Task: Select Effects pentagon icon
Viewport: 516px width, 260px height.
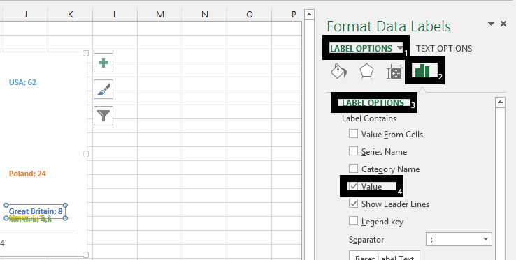Action: [x=366, y=71]
